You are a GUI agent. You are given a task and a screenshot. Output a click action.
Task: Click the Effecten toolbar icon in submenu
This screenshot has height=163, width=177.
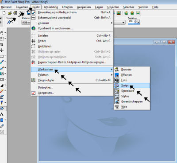117,75
